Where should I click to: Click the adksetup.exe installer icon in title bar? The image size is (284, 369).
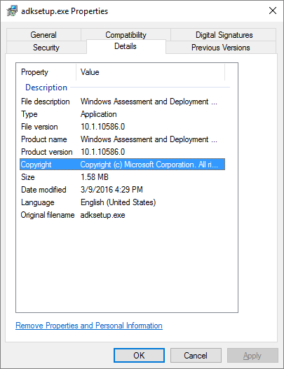tap(12, 11)
